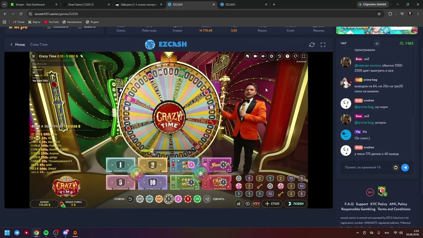This screenshot has width=423, height=238.
Task: Open the game history clock icon
Action: click(280, 56)
